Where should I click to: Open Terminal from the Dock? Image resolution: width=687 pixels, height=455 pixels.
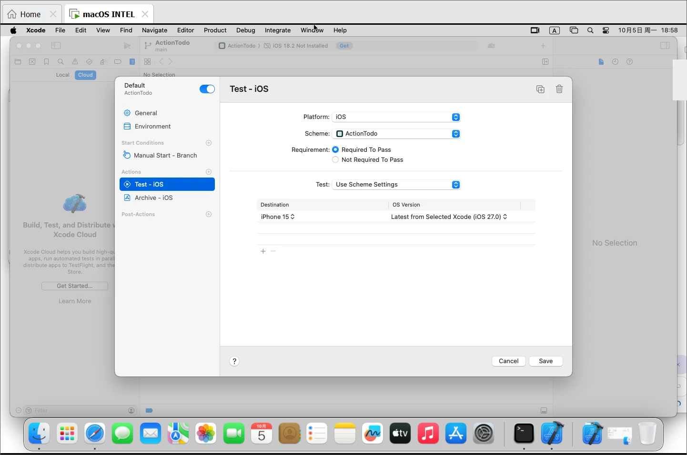[524, 433]
